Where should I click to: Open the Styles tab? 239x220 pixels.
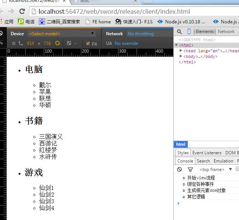(x=183, y=152)
